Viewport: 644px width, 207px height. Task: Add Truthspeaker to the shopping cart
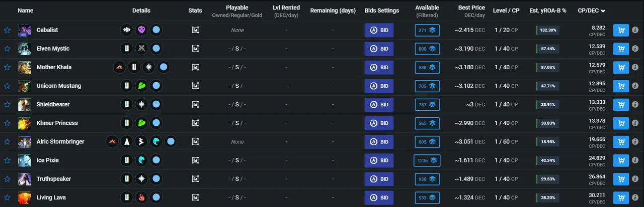(x=621, y=179)
